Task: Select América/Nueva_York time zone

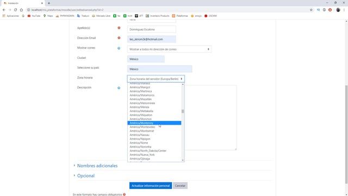Action: tap(154, 155)
